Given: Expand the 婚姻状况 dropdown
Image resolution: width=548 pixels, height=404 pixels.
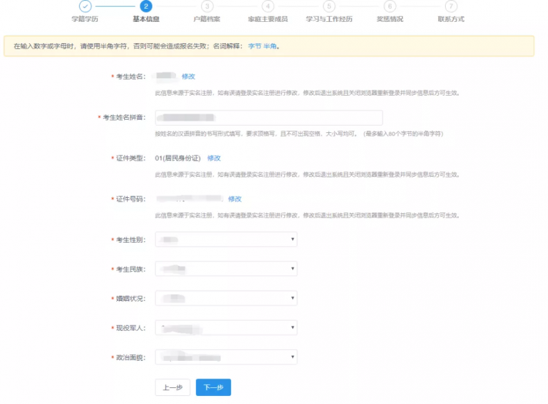Looking at the screenshot, I should 226,298.
